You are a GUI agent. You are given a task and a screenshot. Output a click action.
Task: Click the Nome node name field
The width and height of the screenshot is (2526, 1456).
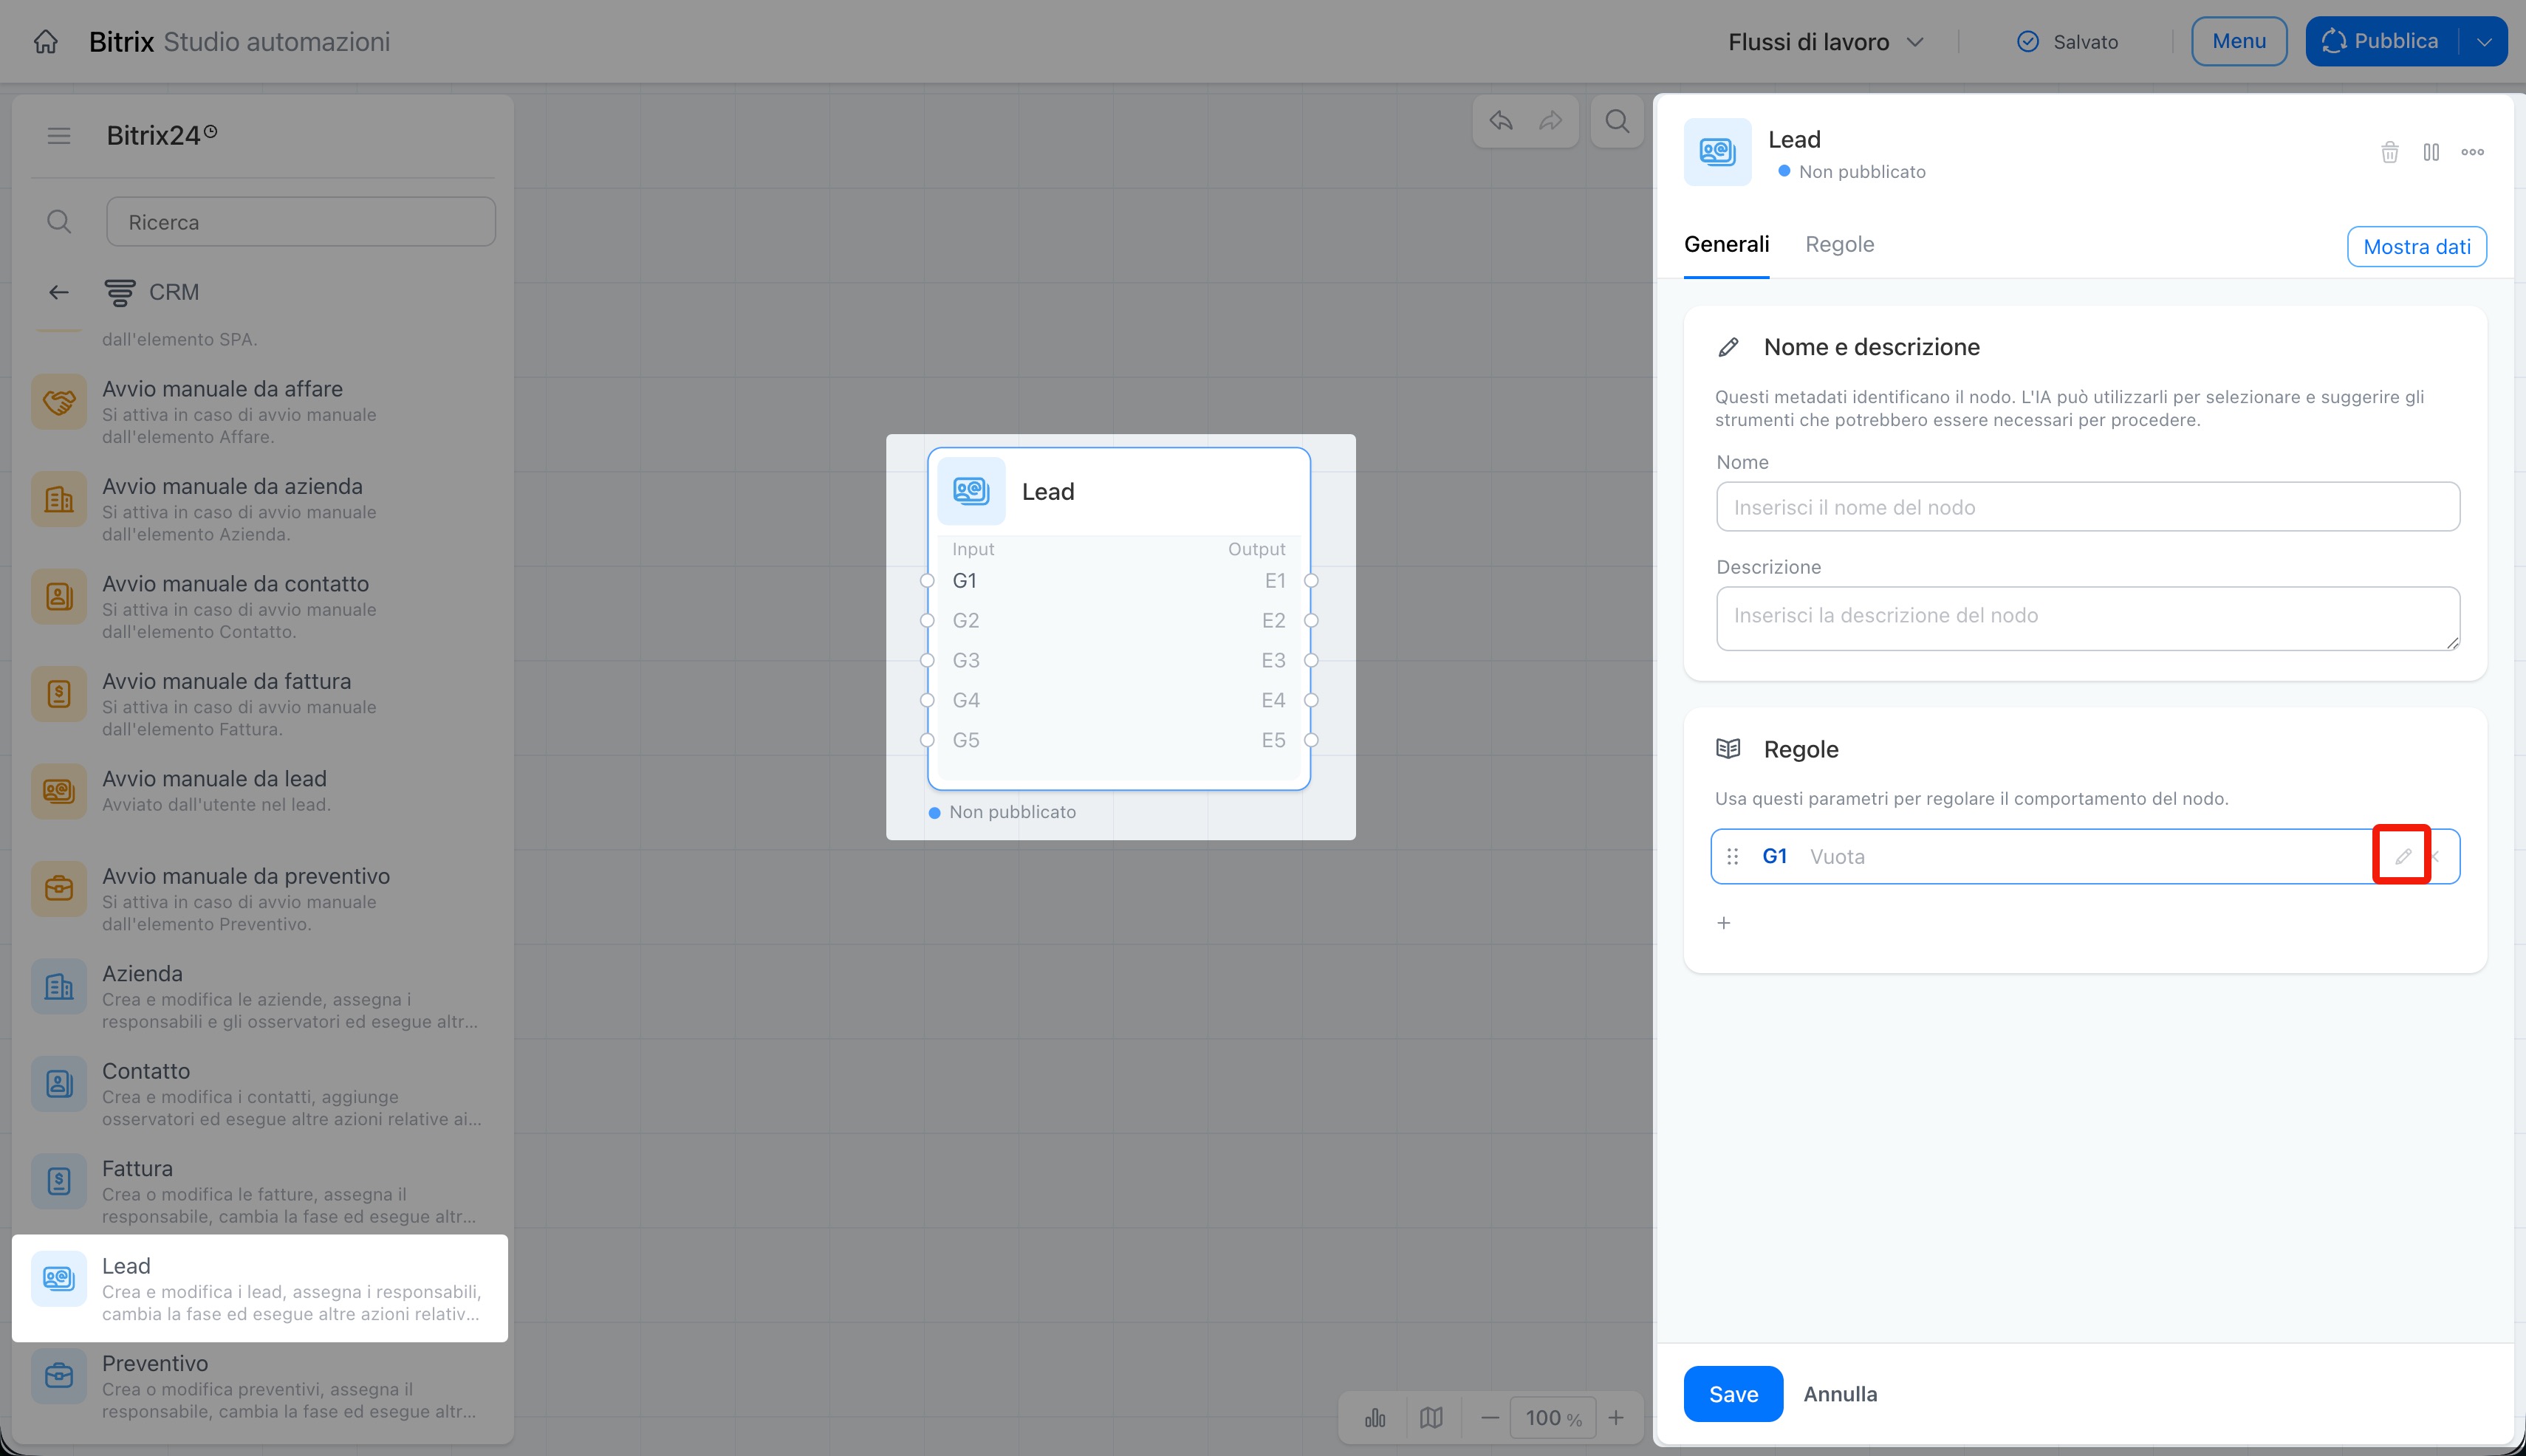coord(2088,507)
